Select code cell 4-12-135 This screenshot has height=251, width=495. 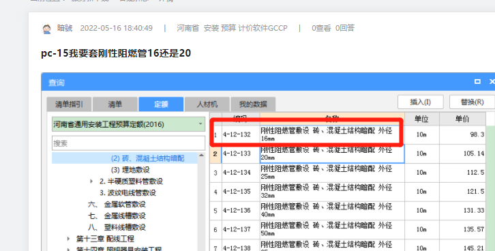[241, 192]
